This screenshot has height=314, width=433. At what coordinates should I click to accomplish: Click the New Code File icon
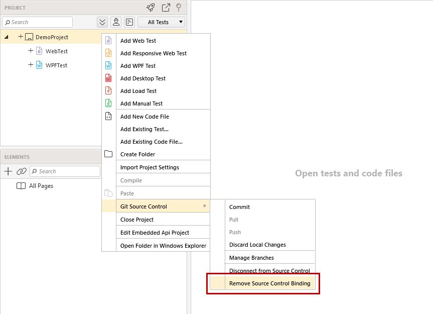coord(108,116)
